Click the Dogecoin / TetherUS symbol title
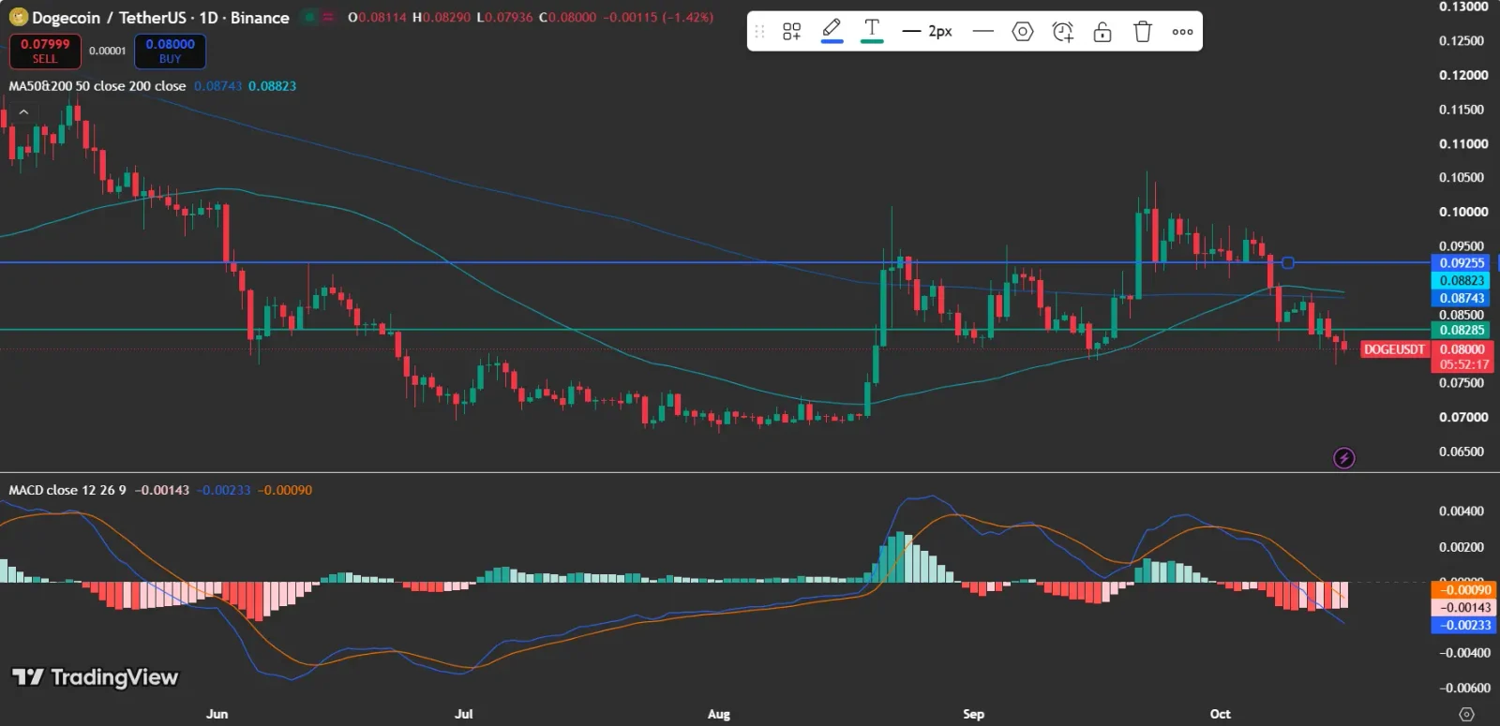The height and width of the screenshot is (726, 1500). [x=160, y=18]
